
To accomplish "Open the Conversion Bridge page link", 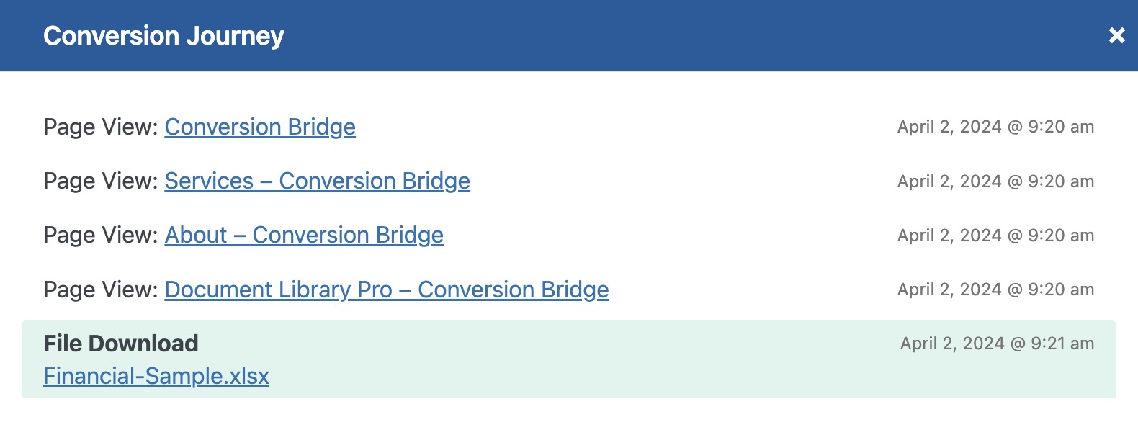I will tap(259, 127).
